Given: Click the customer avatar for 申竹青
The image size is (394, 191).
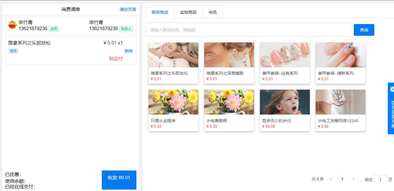Looking at the screenshot, I should point(13,25).
